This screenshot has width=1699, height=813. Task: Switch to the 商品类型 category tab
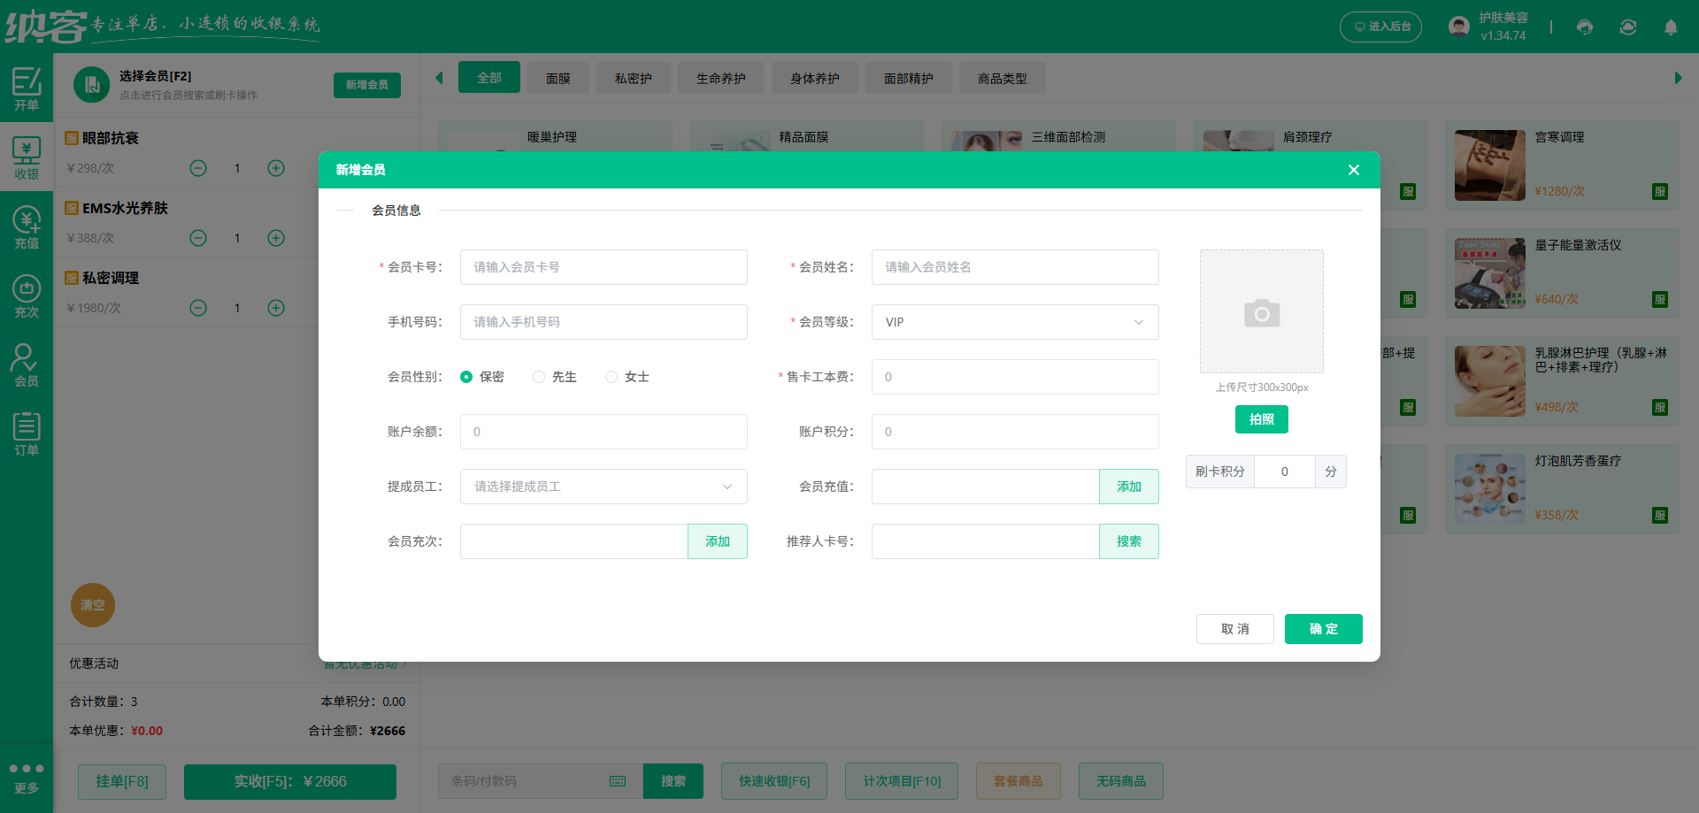1003,79
